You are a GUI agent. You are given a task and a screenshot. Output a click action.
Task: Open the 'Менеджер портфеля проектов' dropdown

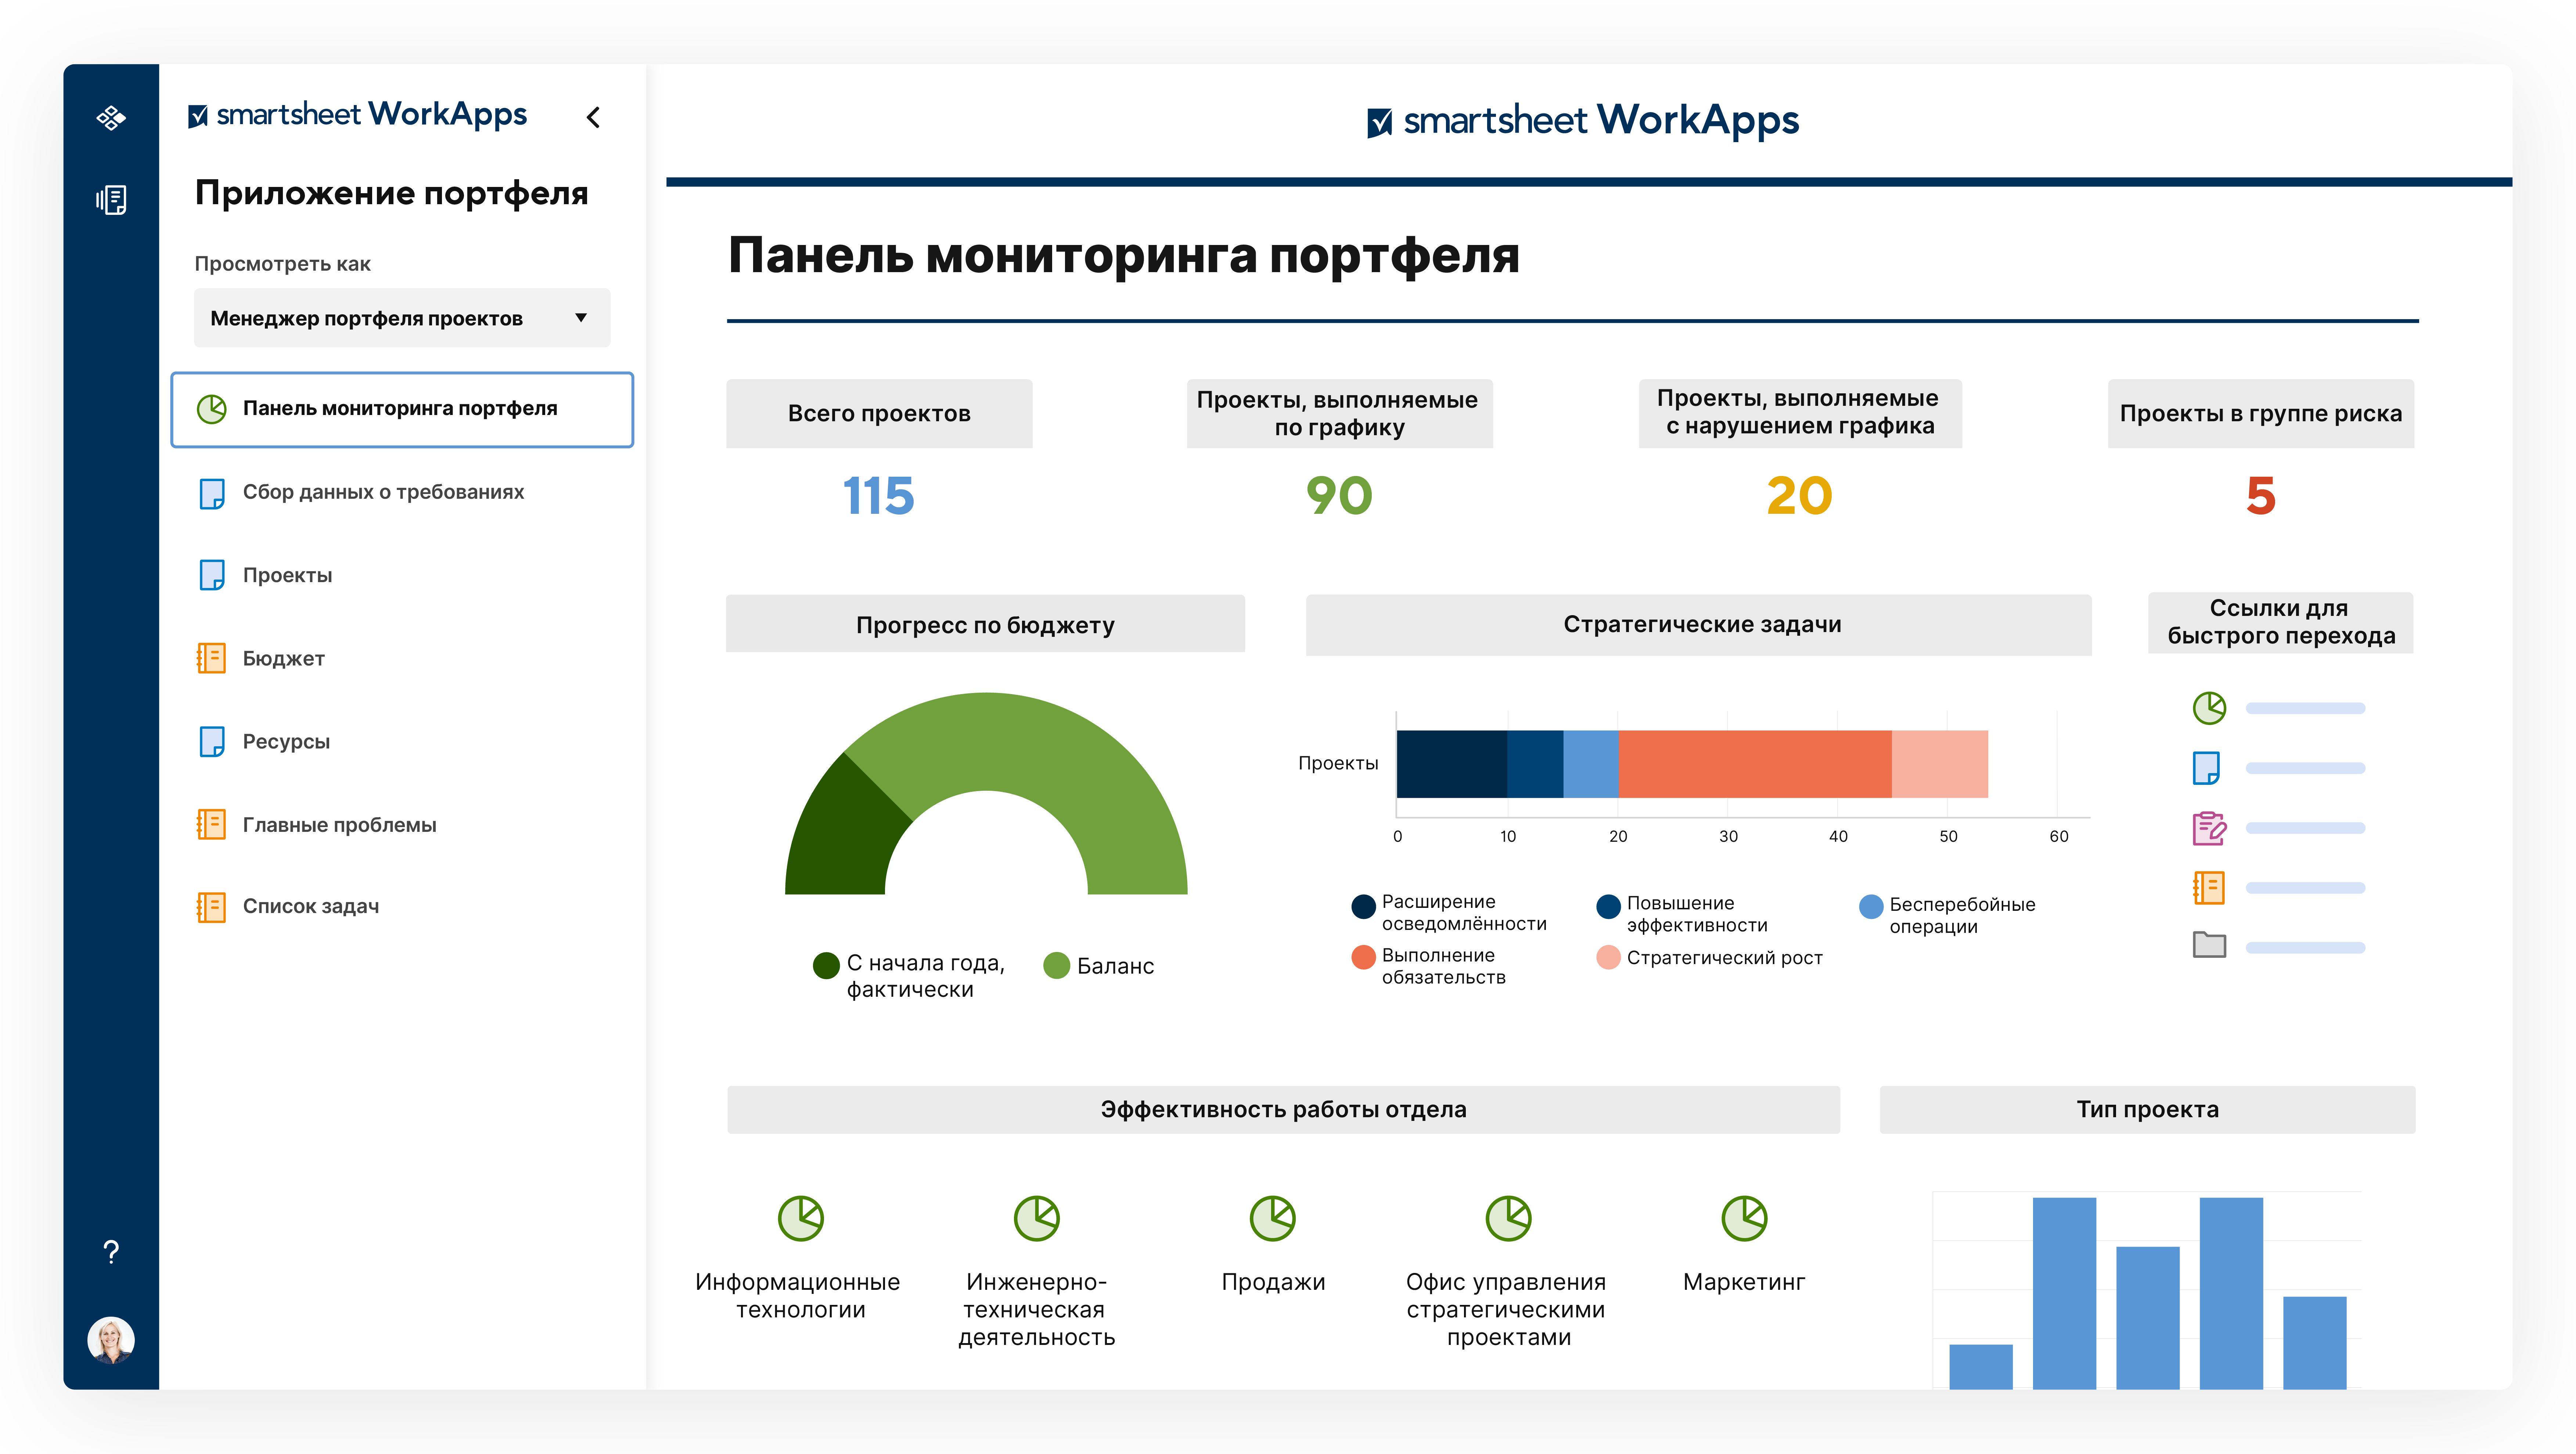click(x=402, y=318)
